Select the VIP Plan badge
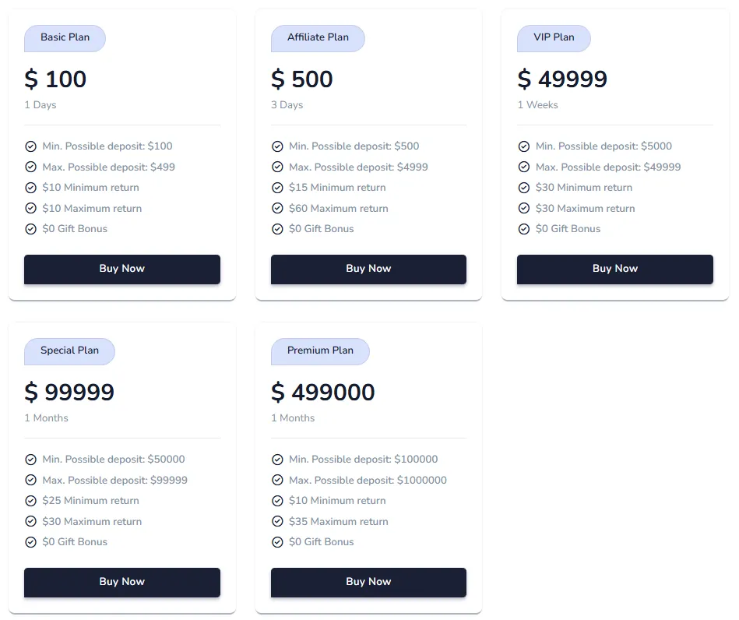739x620 pixels. (554, 37)
